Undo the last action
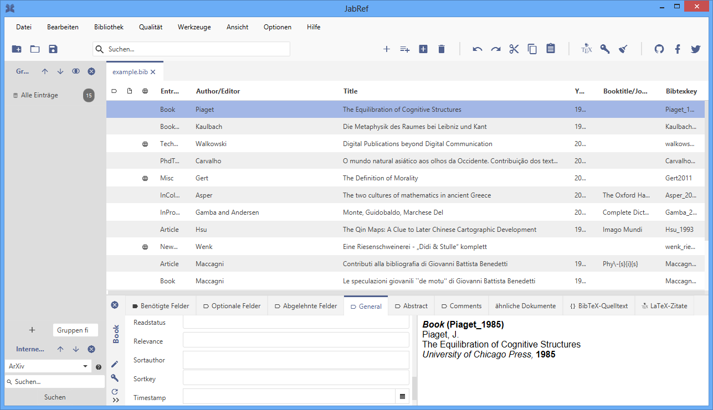Image resolution: width=713 pixels, height=410 pixels. pyautogui.click(x=478, y=49)
